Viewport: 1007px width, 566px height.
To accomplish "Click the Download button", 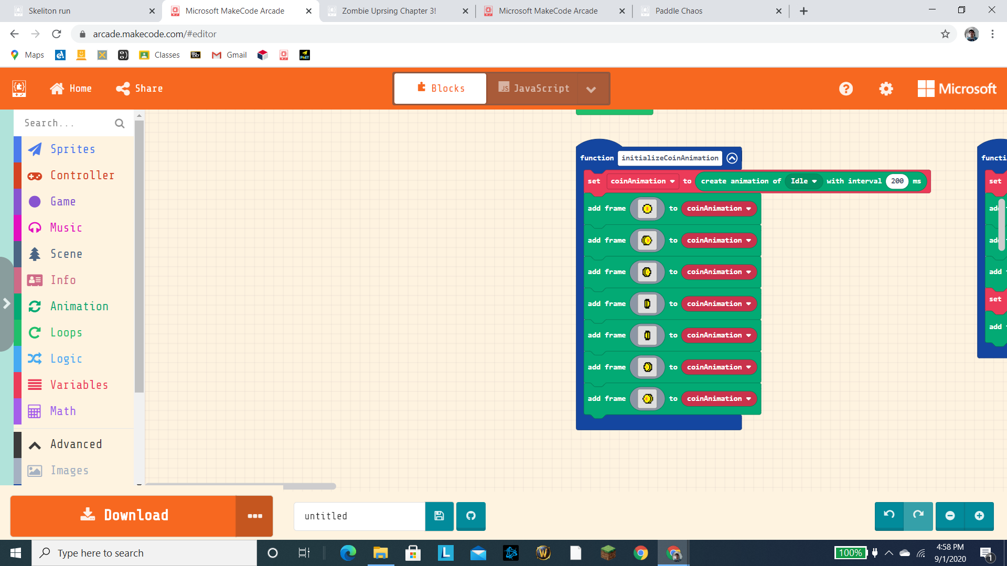I will (x=124, y=516).
